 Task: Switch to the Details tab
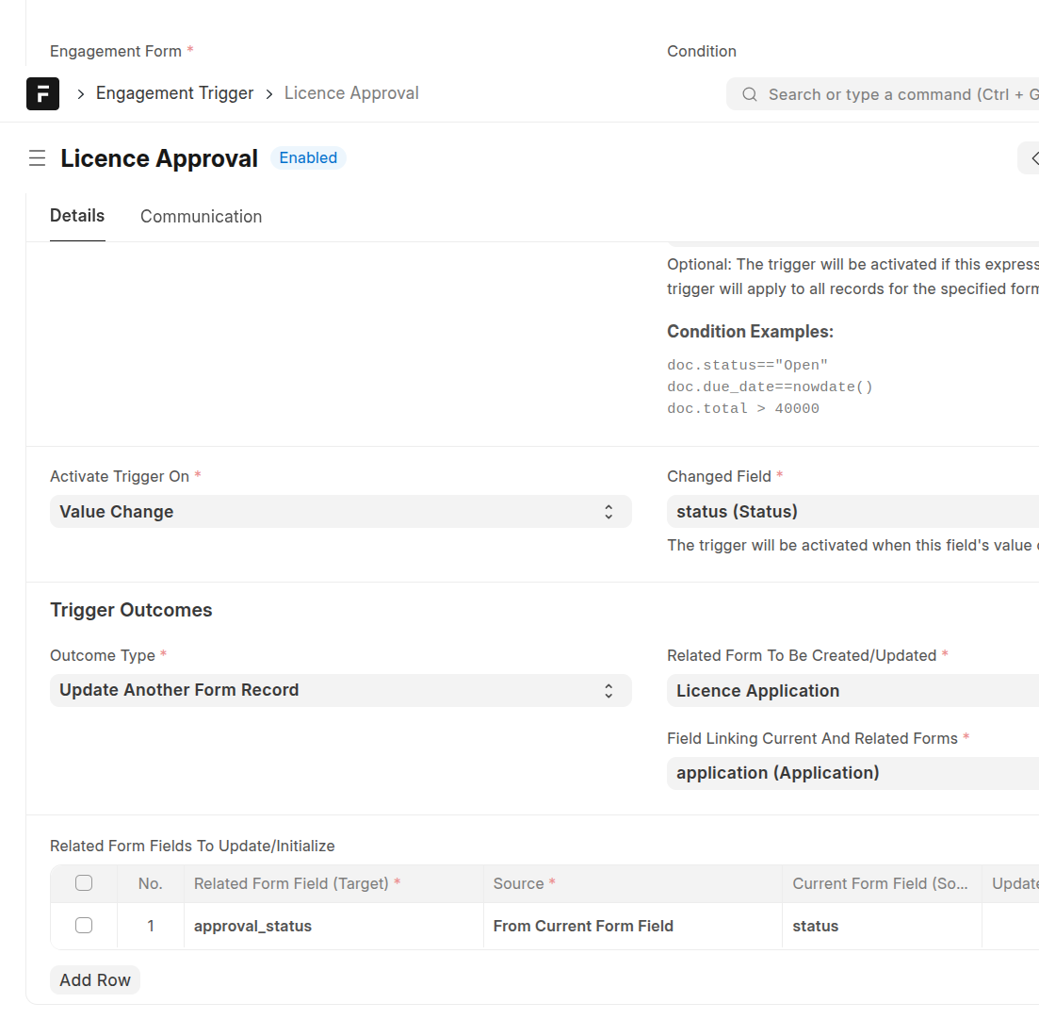pos(77,216)
